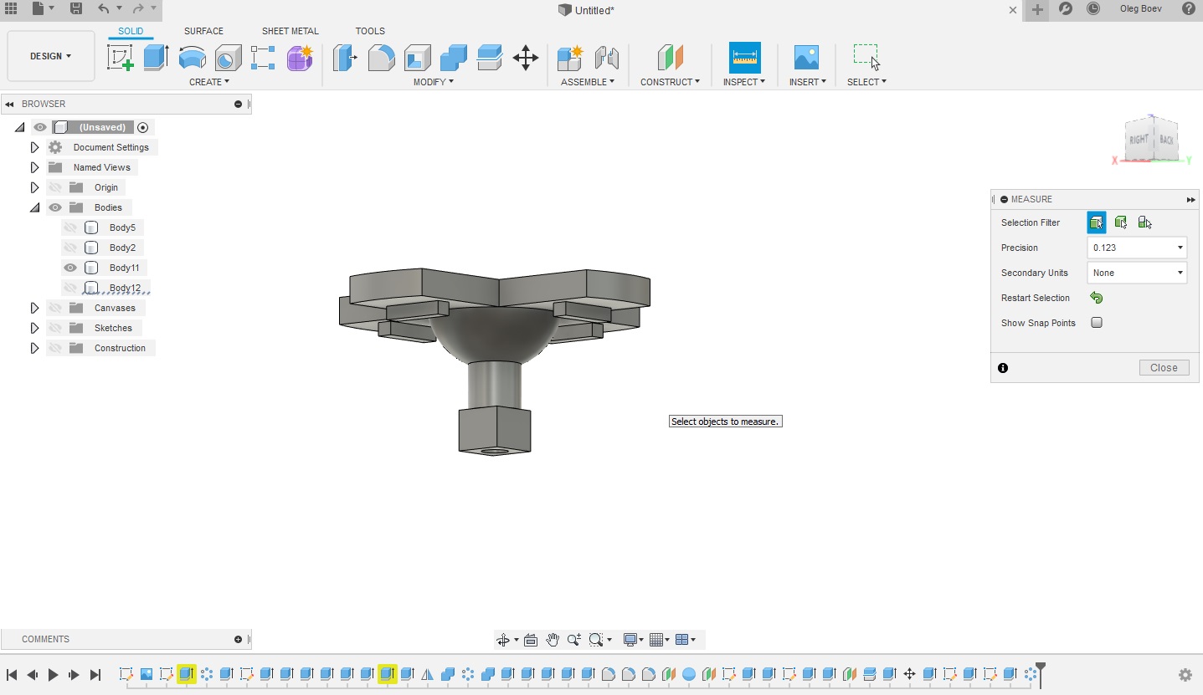Switch to the Sheet Metal tab

(x=290, y=31)
